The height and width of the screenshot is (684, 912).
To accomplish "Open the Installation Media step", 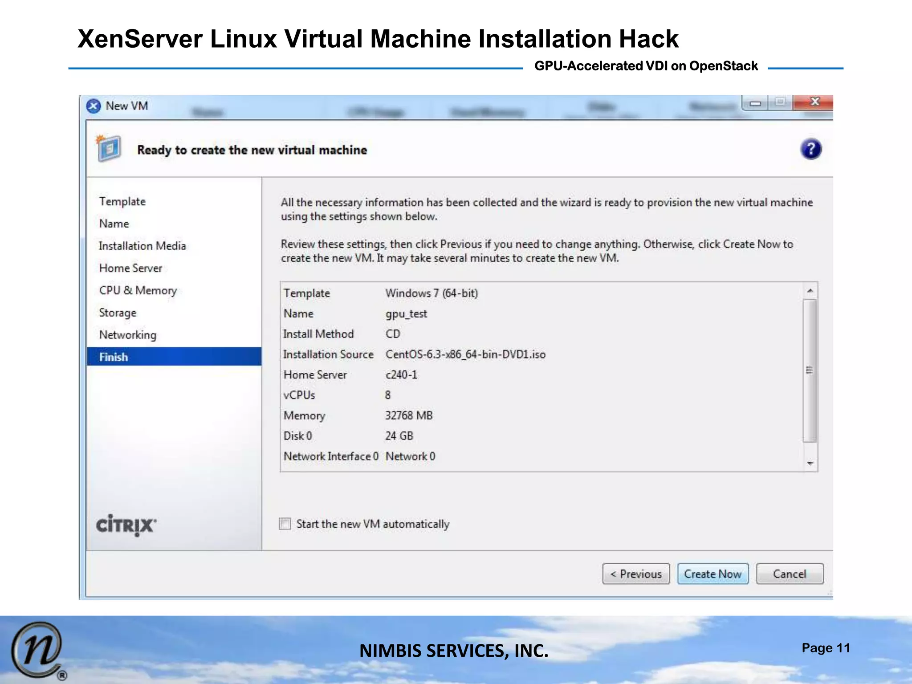I will click(142, 246).
